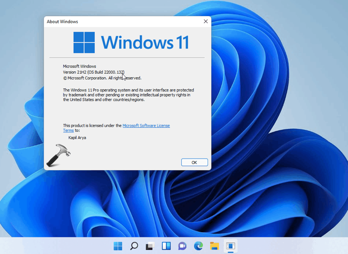Open the Start menu from the taskbar
The image size is (348, 254).
pyautogui.click(x=118, y=246)
